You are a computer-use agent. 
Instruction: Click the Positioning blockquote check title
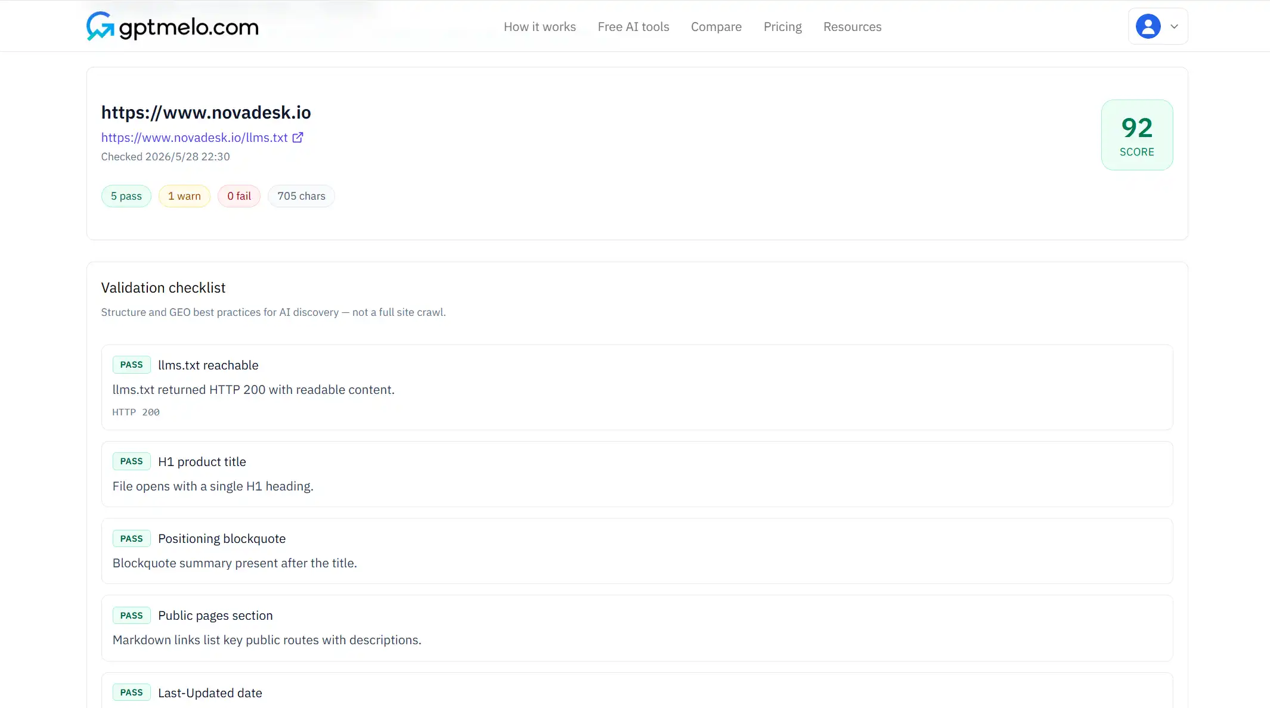pos(222,539)
